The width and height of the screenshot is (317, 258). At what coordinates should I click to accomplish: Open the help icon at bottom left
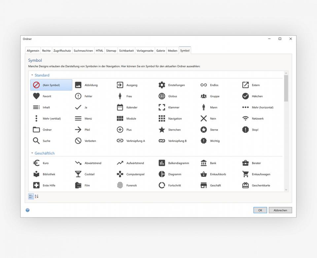click(28, 210)
